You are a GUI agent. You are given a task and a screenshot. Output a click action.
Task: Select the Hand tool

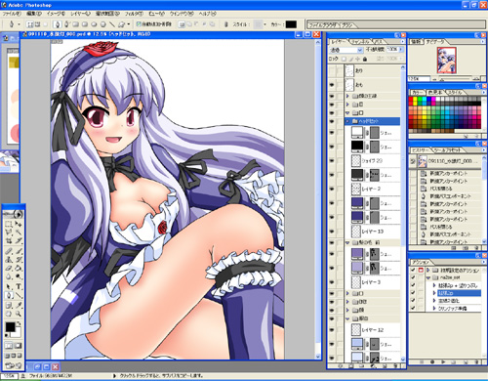(x=9, y=314)
